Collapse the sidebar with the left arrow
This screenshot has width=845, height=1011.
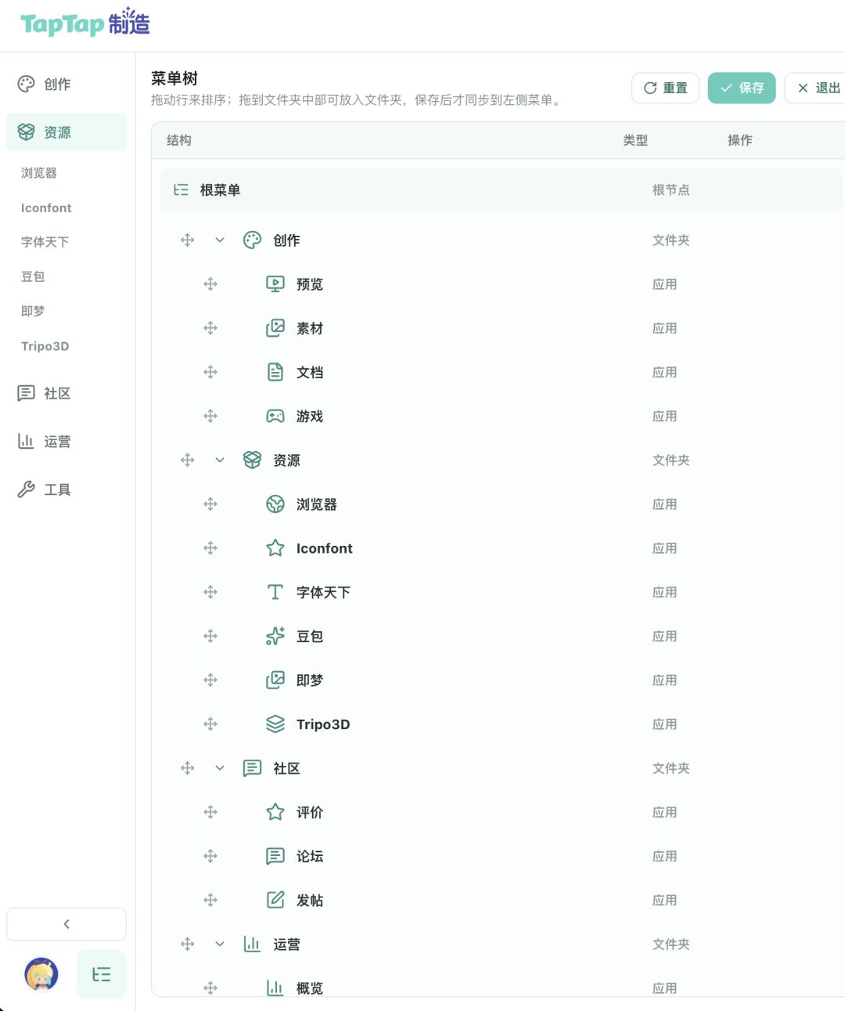(x=67, y=924)
